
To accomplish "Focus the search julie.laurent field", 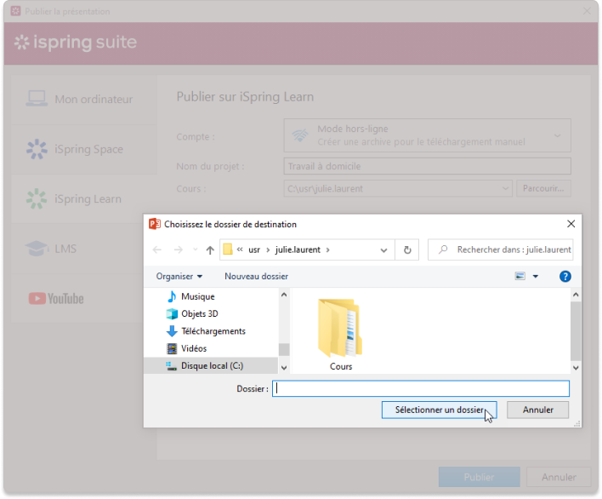I will pyautogui.click(x=500, y=249).
